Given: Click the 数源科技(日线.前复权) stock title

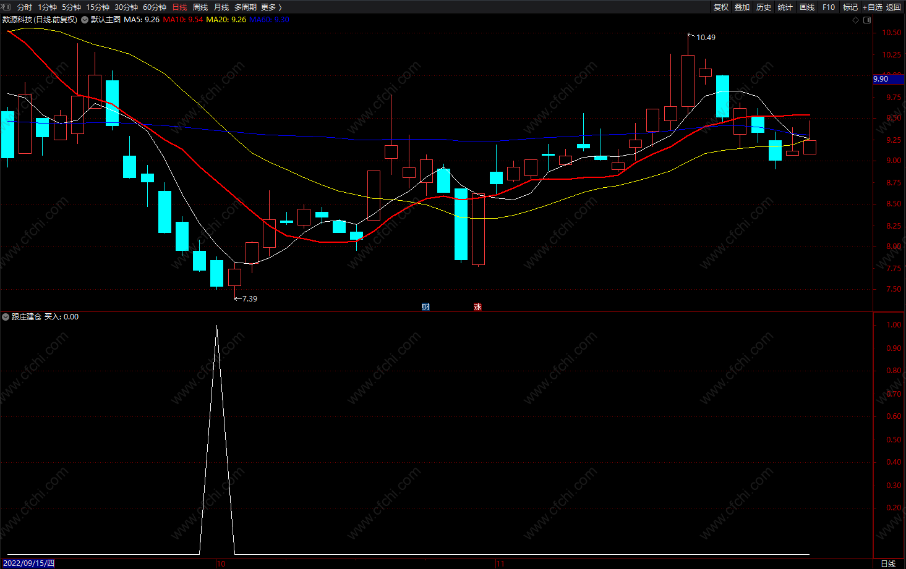Looking at the screenshot, I should (40, 20).
